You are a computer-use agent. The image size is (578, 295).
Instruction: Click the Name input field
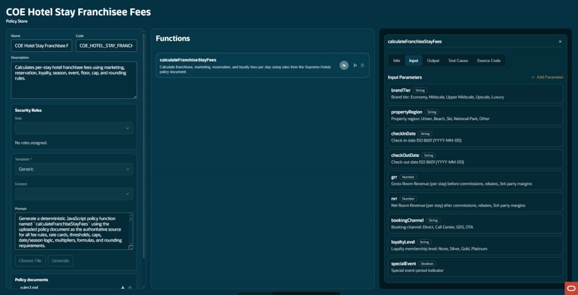tap(42, 46)
